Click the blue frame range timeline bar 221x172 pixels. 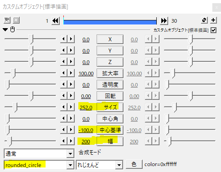coord(110,22)
